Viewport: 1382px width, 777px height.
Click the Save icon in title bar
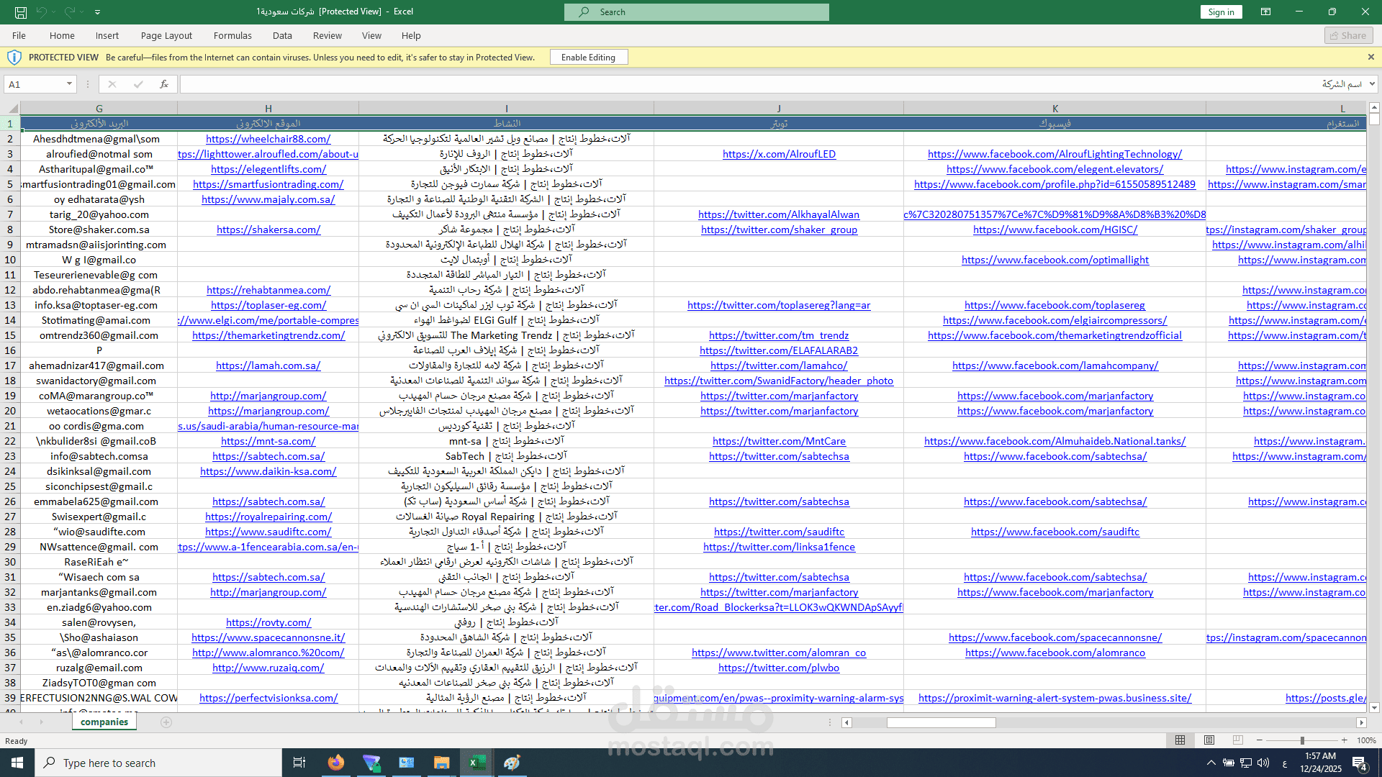[21, 12]
